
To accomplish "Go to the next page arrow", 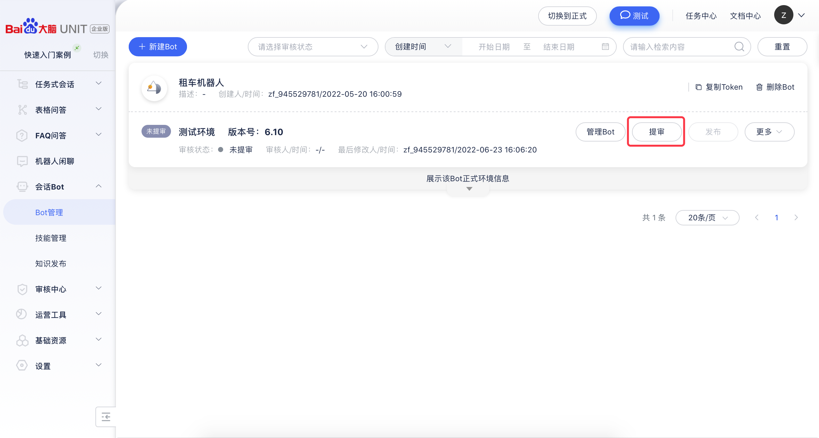I will pos(796,218).
